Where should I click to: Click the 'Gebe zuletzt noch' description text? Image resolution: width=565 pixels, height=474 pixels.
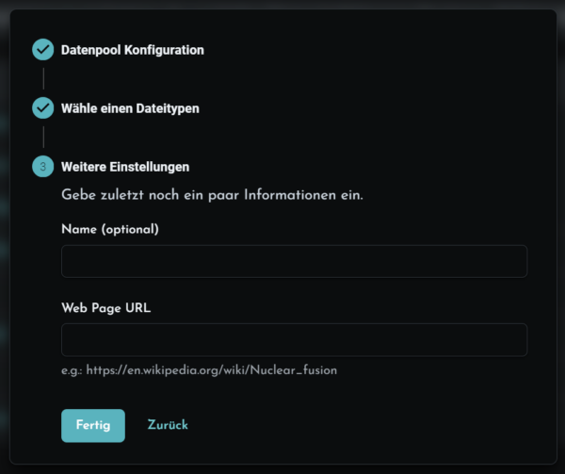click(212, 195)
